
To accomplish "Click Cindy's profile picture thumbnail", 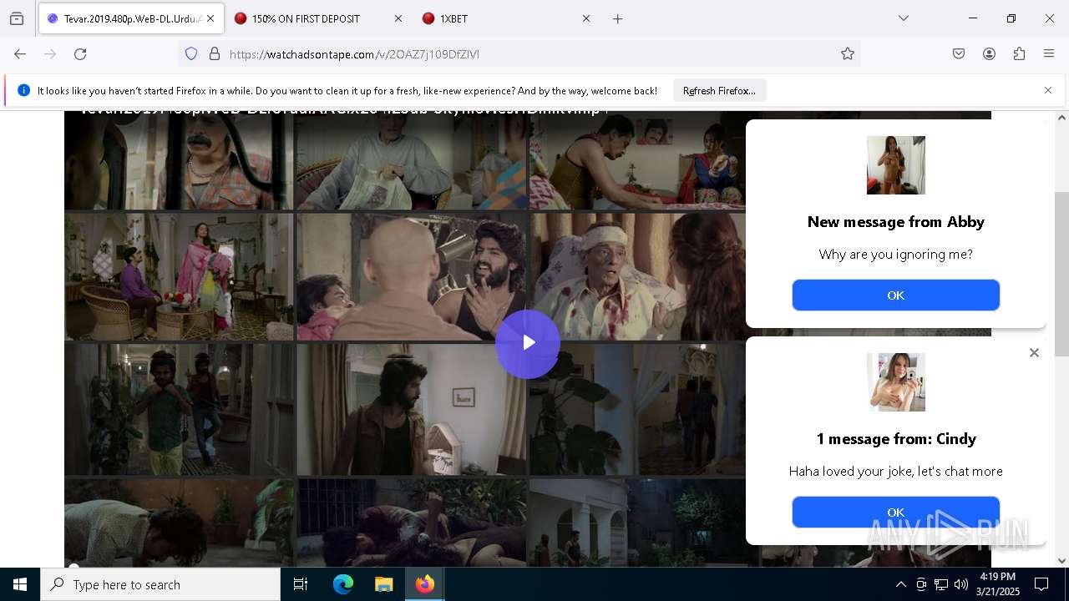I will coord(896,382).
